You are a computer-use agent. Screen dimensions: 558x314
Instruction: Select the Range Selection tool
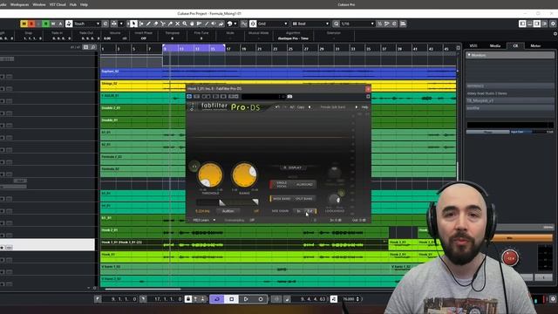(141, 24)
